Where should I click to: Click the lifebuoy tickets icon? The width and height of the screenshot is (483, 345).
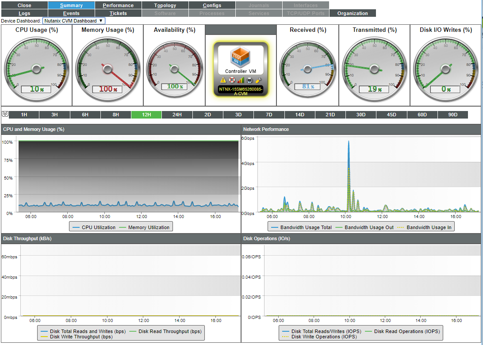point(232,80)
